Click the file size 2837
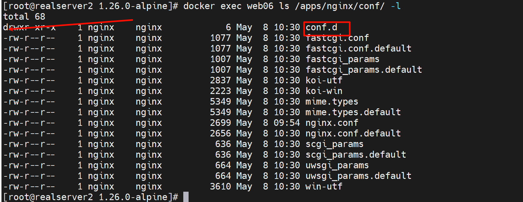 220,81
